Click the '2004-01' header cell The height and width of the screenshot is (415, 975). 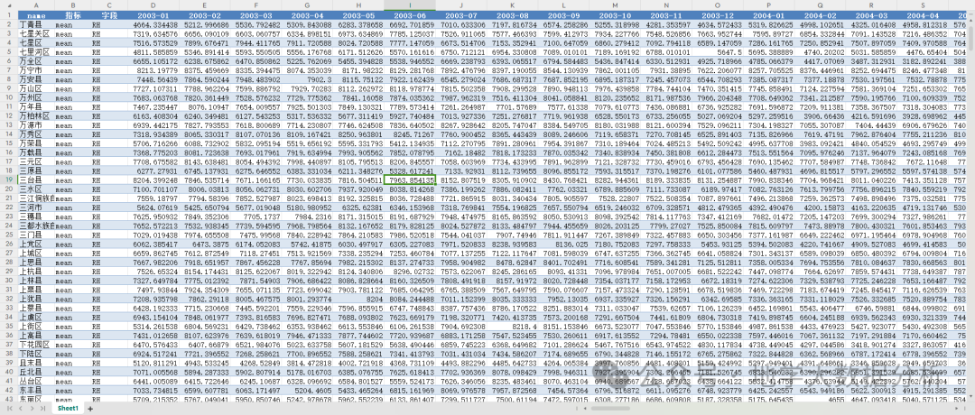pos(770,14)
